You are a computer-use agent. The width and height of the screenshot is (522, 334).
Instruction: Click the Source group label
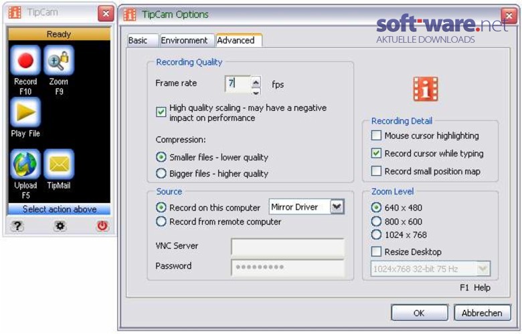coord(169,192)
